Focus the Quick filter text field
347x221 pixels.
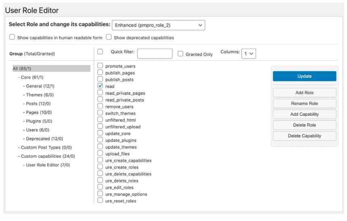[155, 54]
